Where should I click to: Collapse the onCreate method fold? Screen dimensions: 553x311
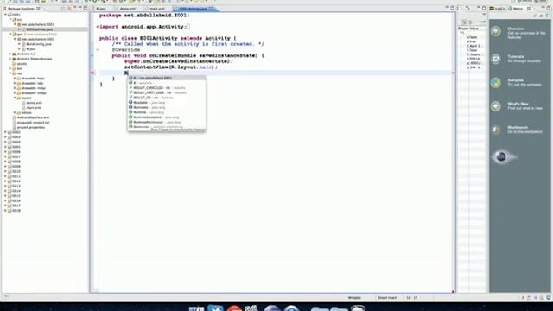point(98,50)
